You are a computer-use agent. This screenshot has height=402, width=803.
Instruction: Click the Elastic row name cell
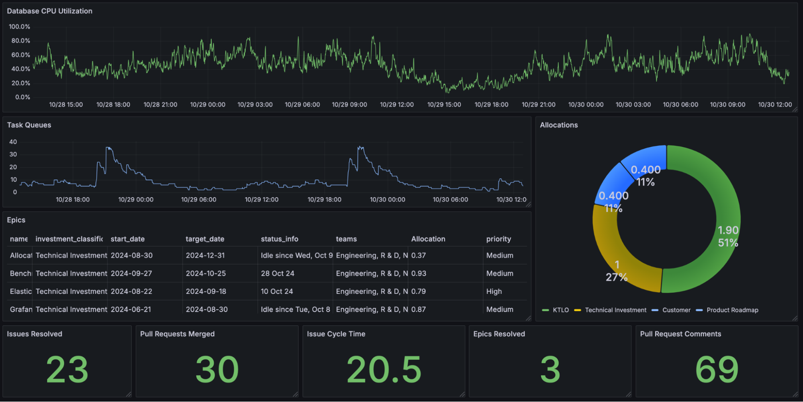(x=20, y=291)
